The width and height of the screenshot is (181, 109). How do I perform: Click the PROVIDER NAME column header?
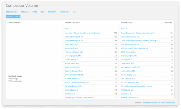14,23
